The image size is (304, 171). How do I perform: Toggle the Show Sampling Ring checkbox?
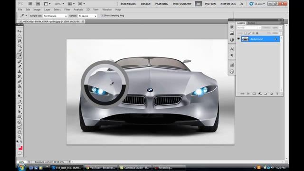(102, 16)
